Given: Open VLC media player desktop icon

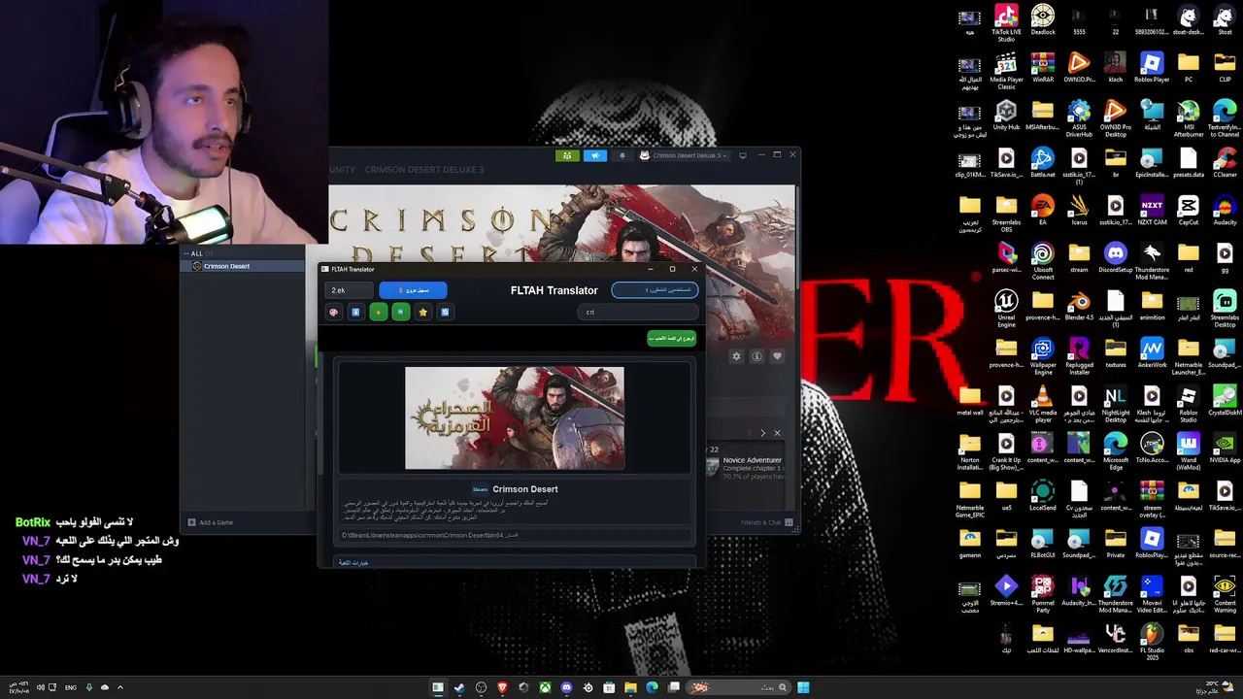Looking at the screenshot, I should pyautogui.click(x=1043, y=404).
